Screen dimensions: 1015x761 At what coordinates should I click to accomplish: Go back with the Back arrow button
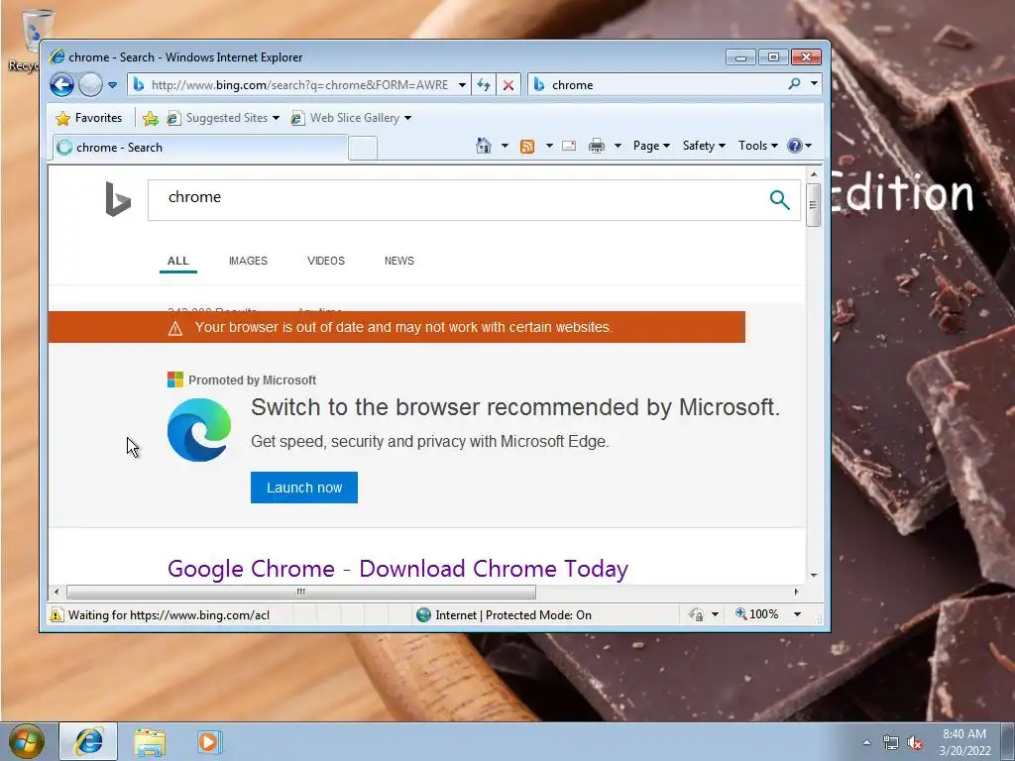point(61,85)
